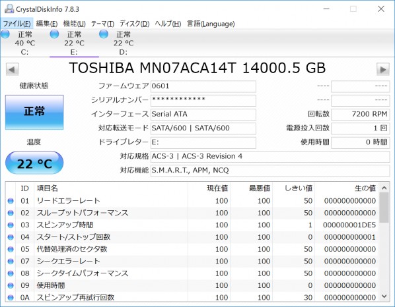This screenshot has height=307, width=395.
Task: Click the 最悪値 column header
Action: [x=251, y=188]
